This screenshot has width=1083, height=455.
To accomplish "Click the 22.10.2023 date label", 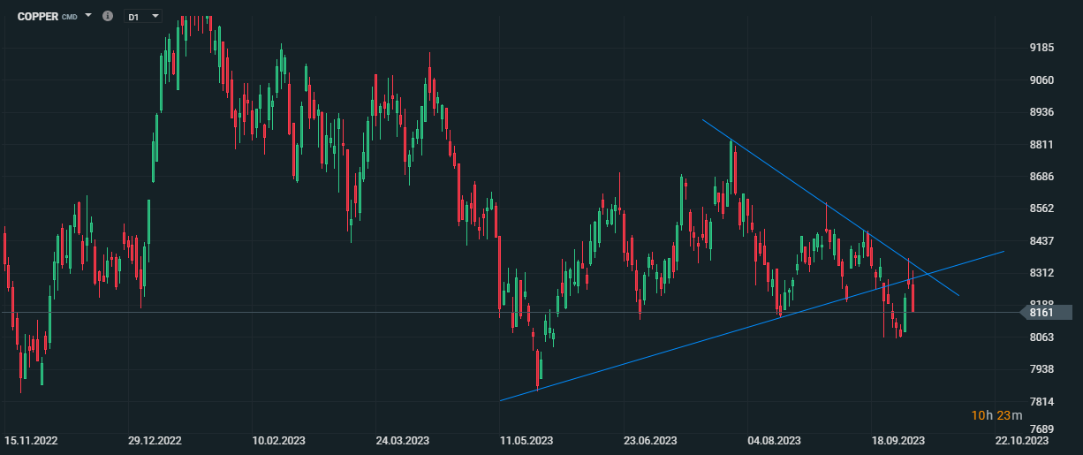I will (x=1022, y=440).
